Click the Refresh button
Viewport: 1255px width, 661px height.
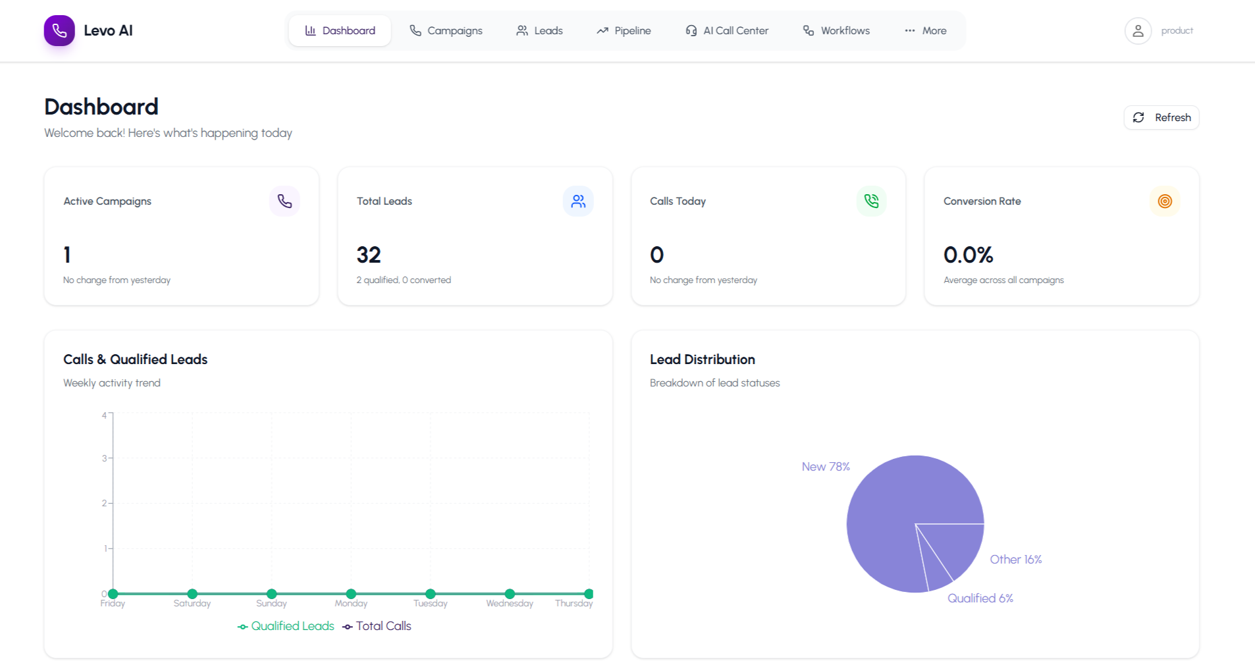(1161, 117)
